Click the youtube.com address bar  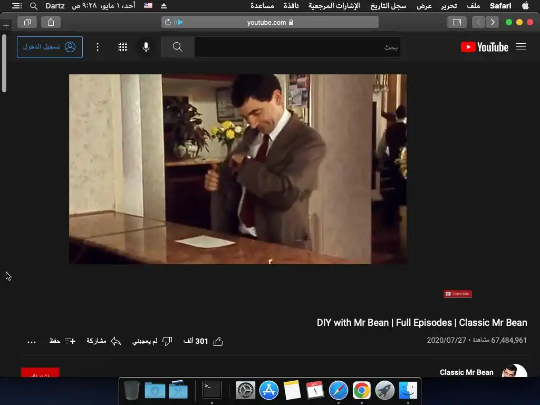[269, 22]
